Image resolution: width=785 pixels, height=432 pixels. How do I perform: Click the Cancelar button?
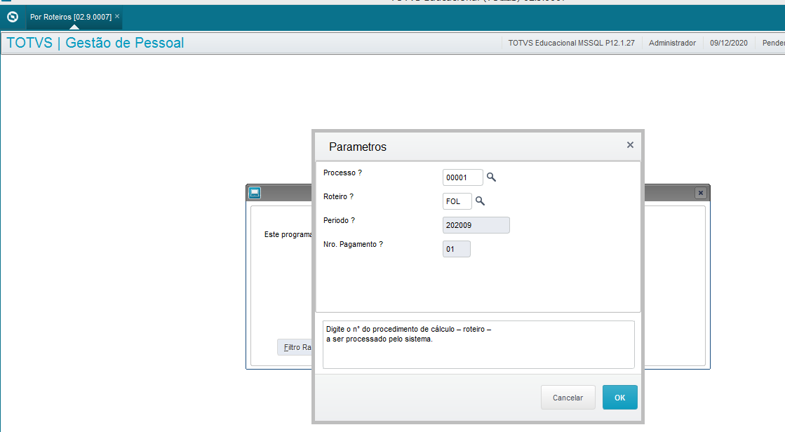coord(568,398)
